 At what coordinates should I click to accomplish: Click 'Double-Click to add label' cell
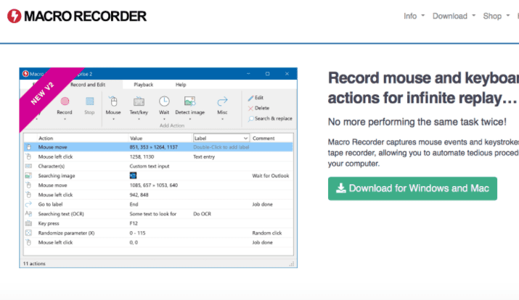tap(221, 147)
